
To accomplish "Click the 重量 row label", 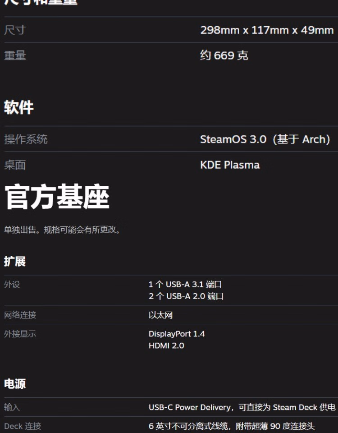I will [x=15, y=55].
